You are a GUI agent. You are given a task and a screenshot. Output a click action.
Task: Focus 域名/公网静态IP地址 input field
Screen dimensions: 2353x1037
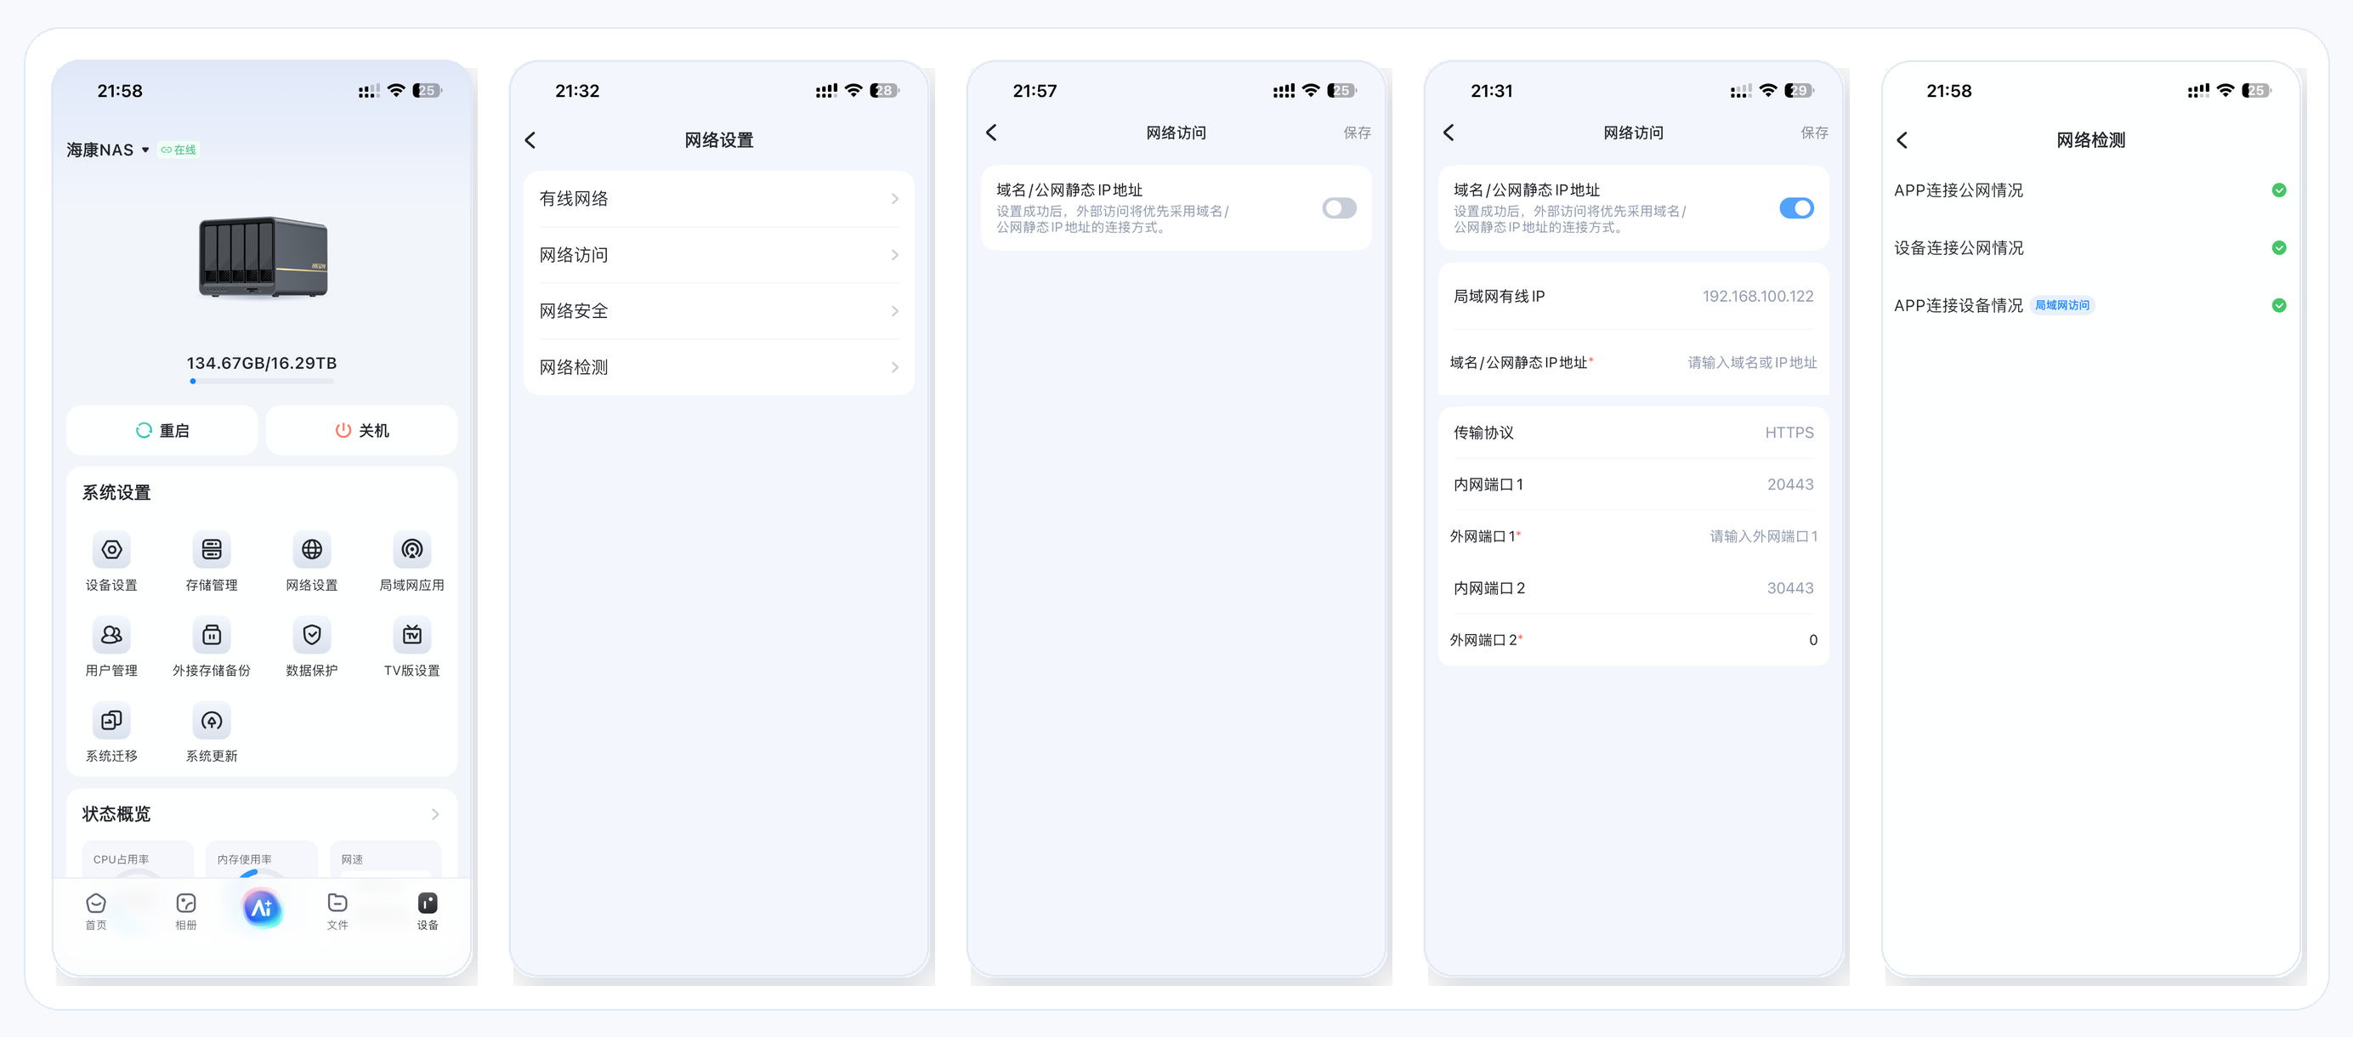(1752, 363)
